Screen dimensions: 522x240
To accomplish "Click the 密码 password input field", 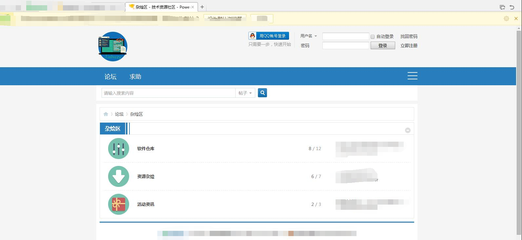I will coord(345,46).
